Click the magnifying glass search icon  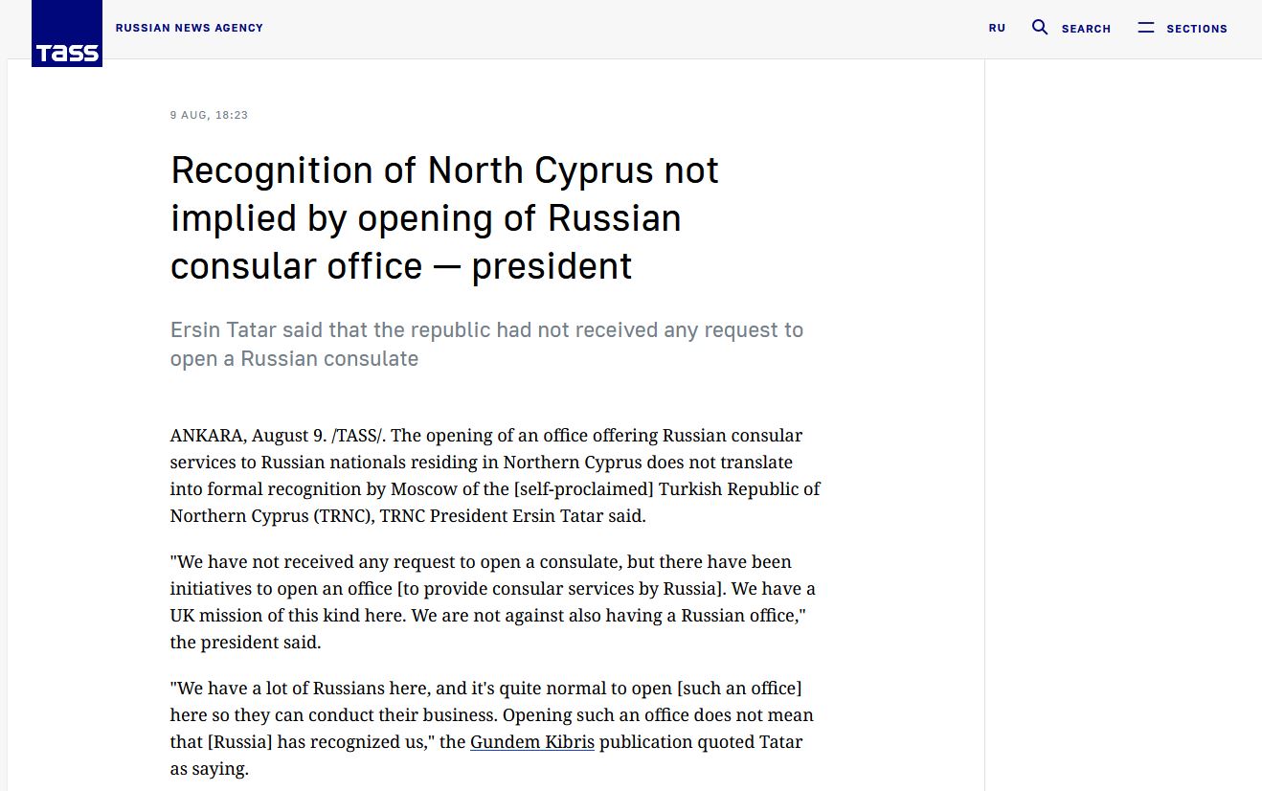(1040, 28)
